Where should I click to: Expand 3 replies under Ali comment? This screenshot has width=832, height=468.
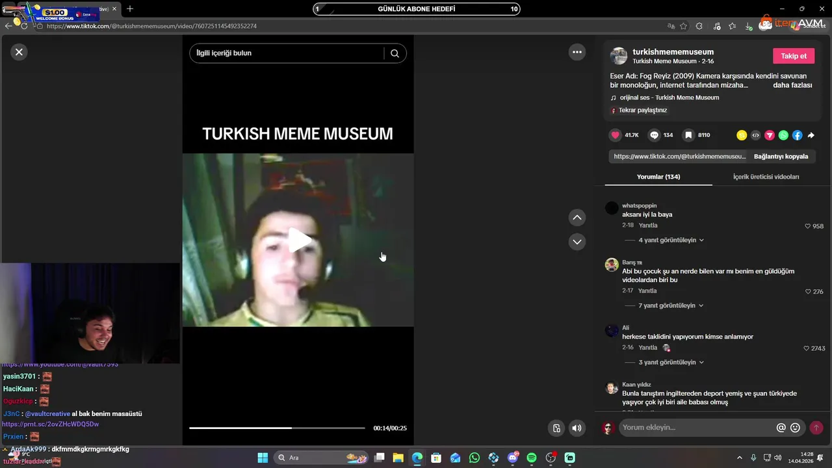pyautogui.click(x=671, y=362)
